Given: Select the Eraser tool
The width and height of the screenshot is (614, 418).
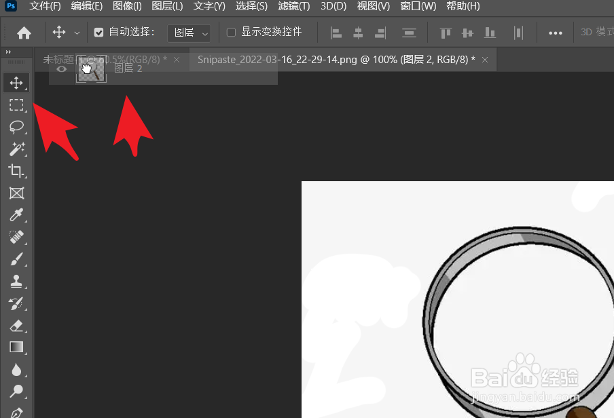Looking at the screenshot, I should coord(16,325).
